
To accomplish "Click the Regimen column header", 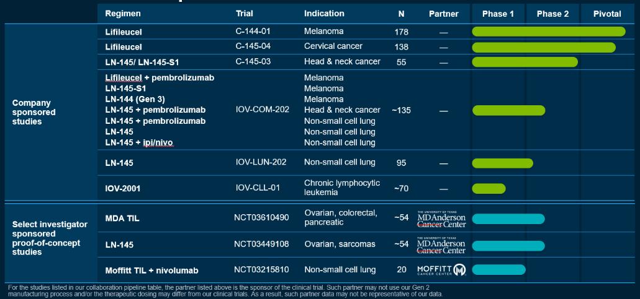I will 123,14.
